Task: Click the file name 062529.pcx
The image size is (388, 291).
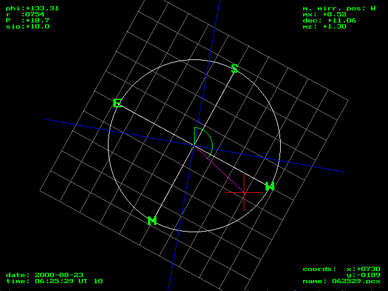Action: pos(342,281)
